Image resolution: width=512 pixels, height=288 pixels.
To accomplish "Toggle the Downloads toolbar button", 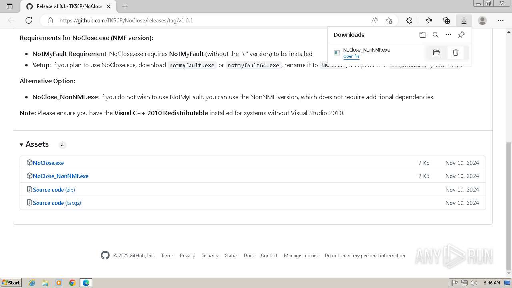I will tap(464, 20).
